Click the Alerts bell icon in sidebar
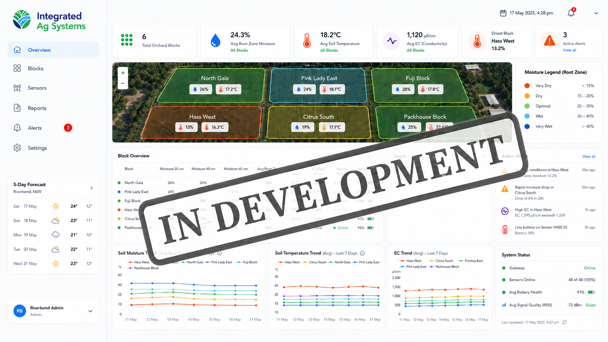Screen dimensions: 608x342 click(17, 128)
